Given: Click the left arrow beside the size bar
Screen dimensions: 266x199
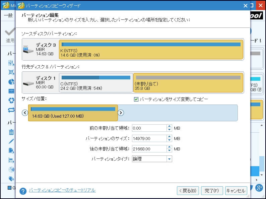Looking at the screenshot, I should [x=25, y=113].
